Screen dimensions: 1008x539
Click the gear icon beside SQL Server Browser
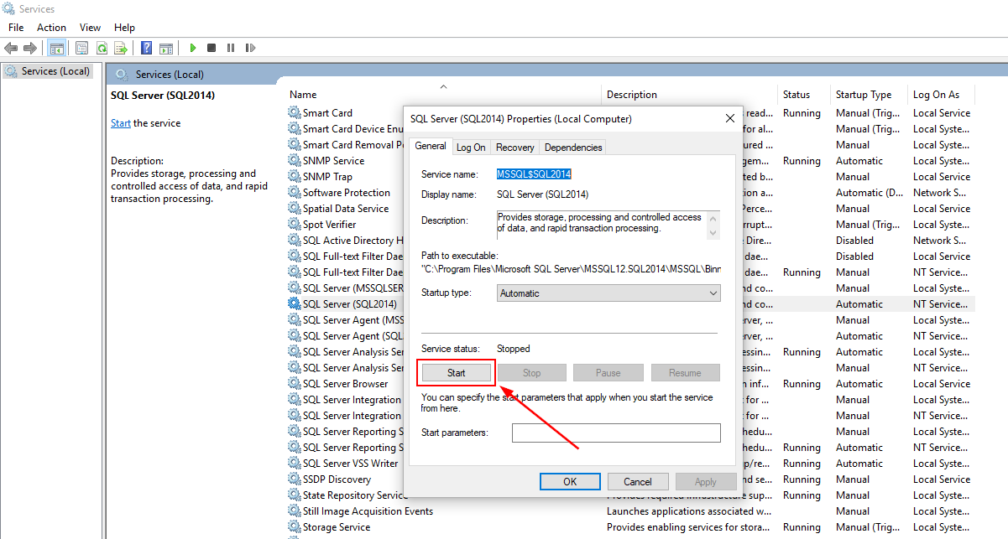coord(294,383)
